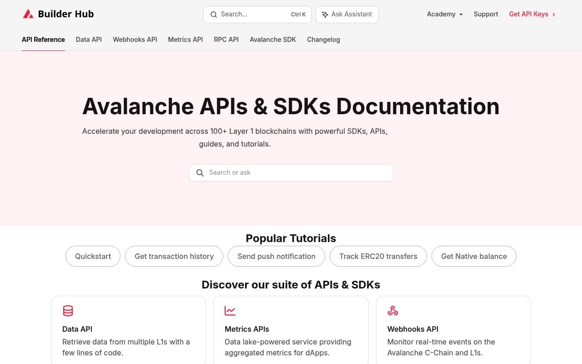582x364 pixels.
Task: Click the Ask Assistant button
Action: click(x=347, y=15)
